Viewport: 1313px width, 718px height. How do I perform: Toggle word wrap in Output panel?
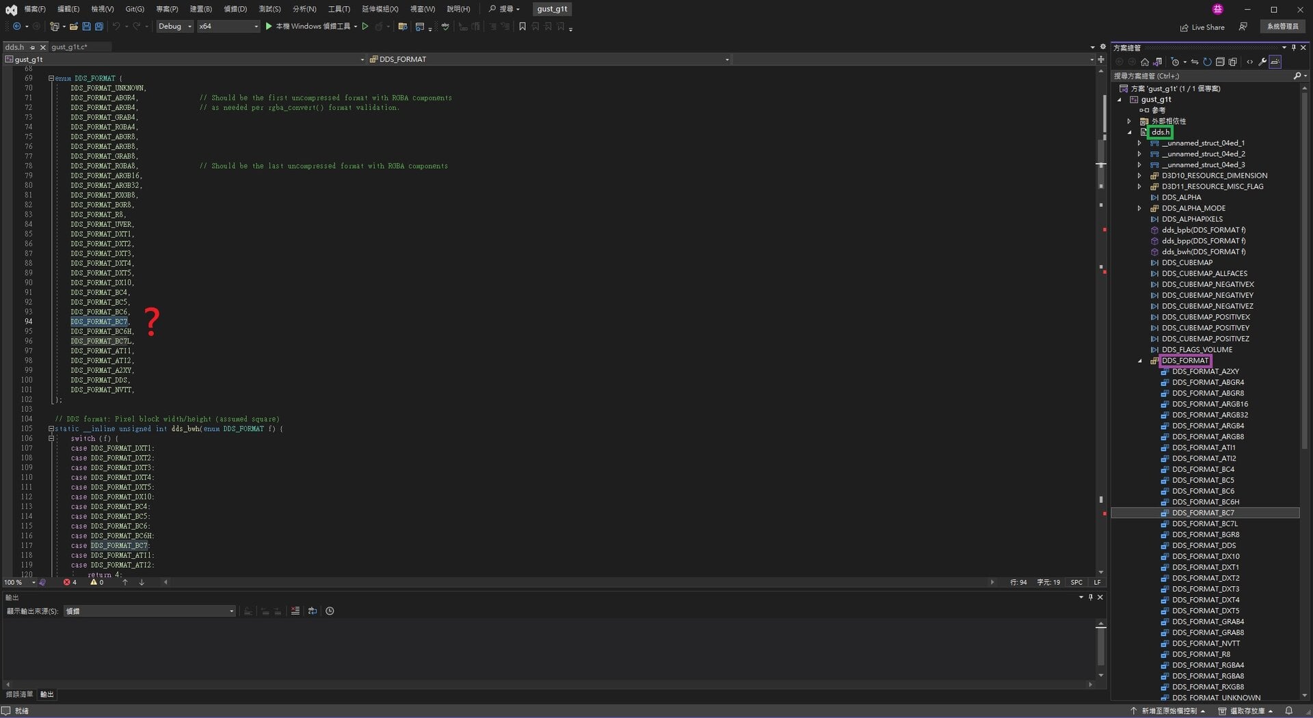pos(313,611)
